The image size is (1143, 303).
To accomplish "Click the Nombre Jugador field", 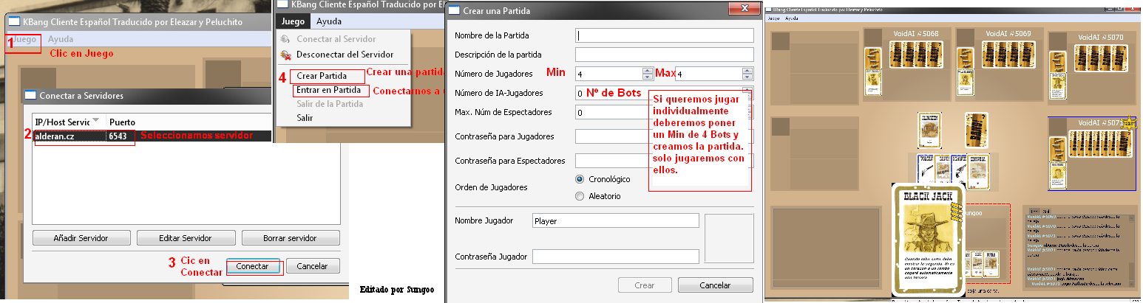I will coord(615,220).
